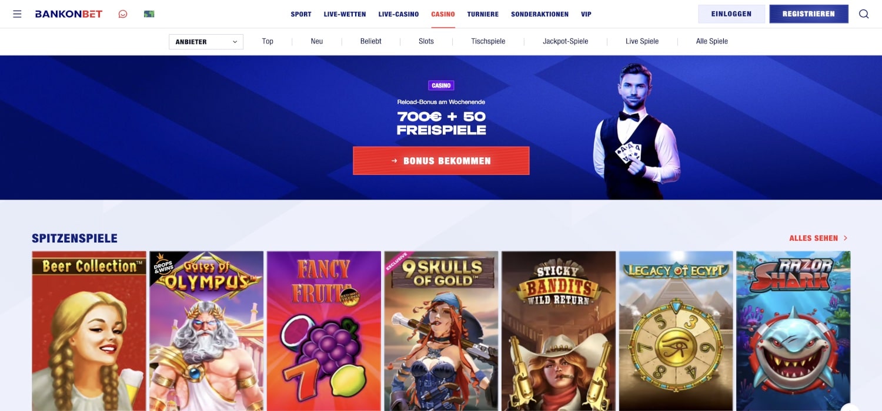
Task: Switch to the Live-Casino menu item
Action: pyautogui.click(x=399, y=14)
